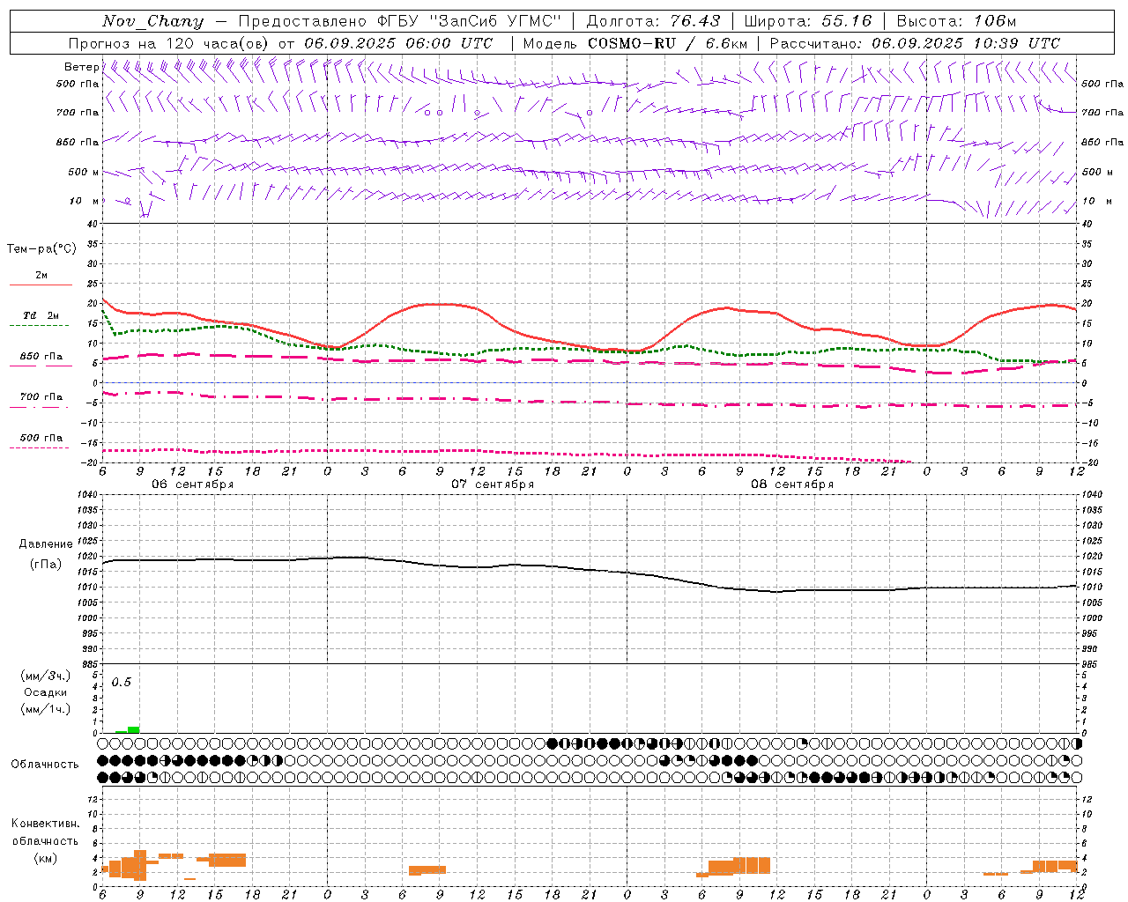Click "Рассчитано: 06.09.2025 10:39 UTC" timestamp
The height and width of the screenshot is (902, 1128).
pyautogui.click(x=915, y=43)
